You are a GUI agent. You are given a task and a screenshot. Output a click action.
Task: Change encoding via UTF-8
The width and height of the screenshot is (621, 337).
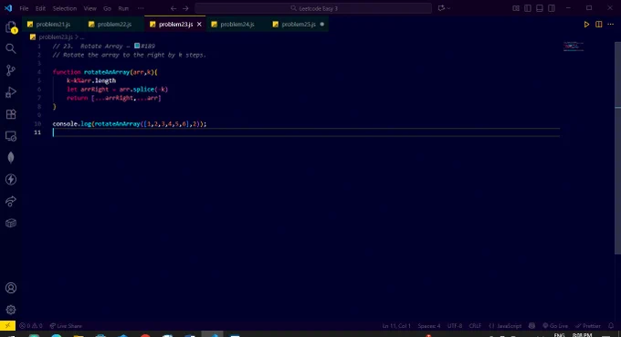point(455,326)
